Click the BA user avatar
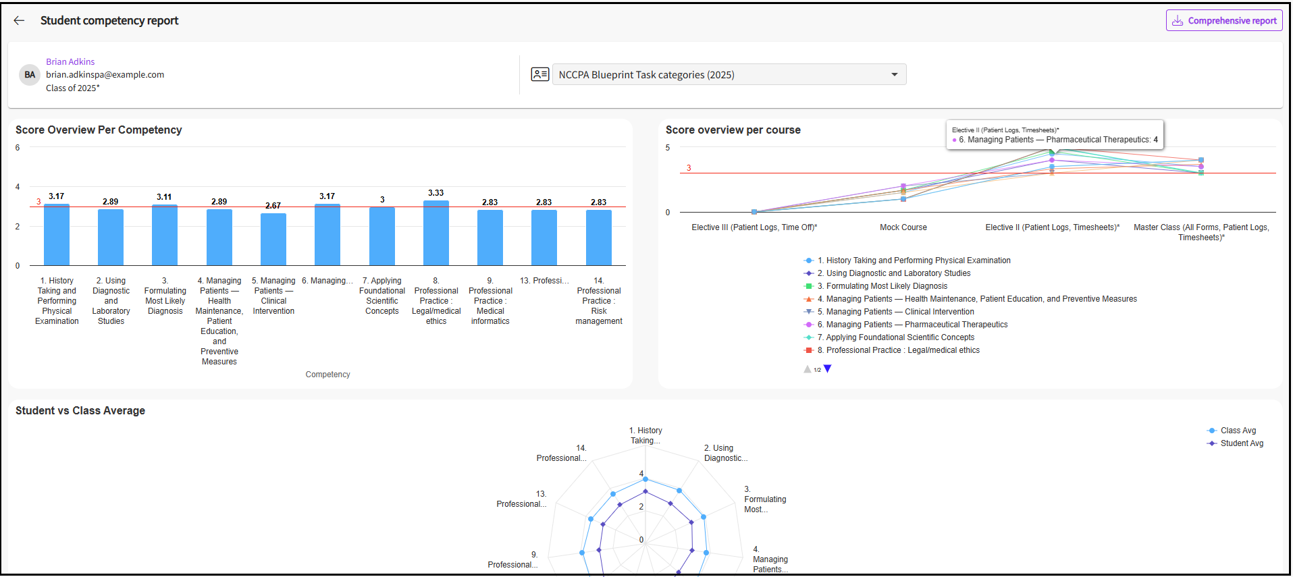1293x577 pixels. click(30, 75)
